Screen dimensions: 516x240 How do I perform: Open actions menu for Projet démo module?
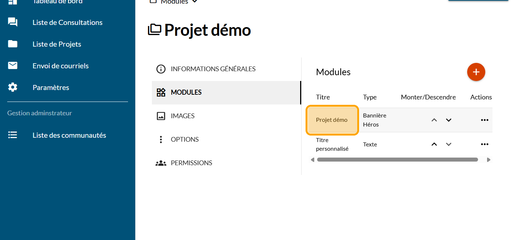(485, 120)
